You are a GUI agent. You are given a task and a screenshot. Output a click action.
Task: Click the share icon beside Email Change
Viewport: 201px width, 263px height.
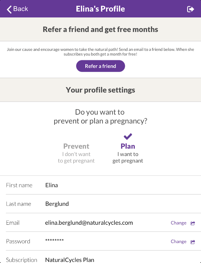click(193, 223)
